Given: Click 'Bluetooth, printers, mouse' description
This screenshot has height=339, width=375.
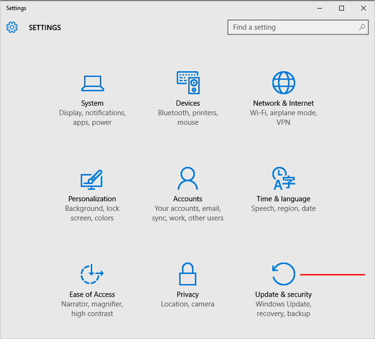Looking at the screenshot, I should click(188, 118).
